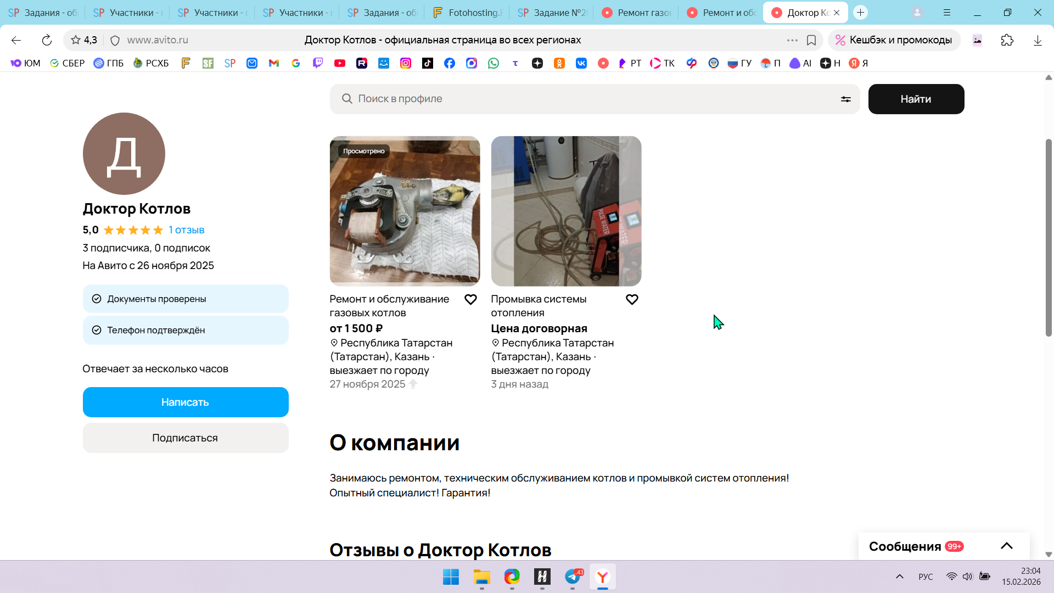Expand the Сообщения chat panel

click(1006, 546)
